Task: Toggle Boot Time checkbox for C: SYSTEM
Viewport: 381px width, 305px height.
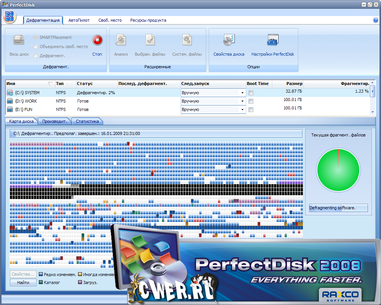Action: [251, 93]
